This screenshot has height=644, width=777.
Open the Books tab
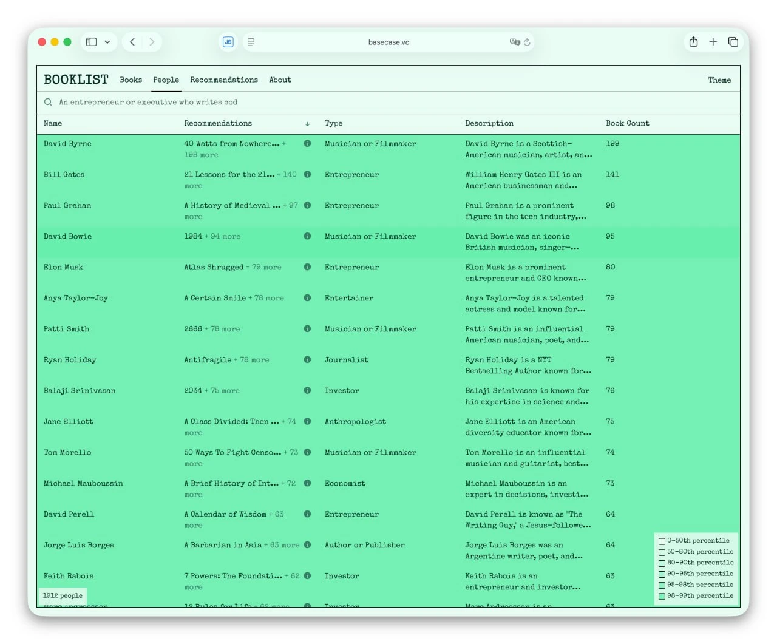pyautogui.click(x=131, y=80)
